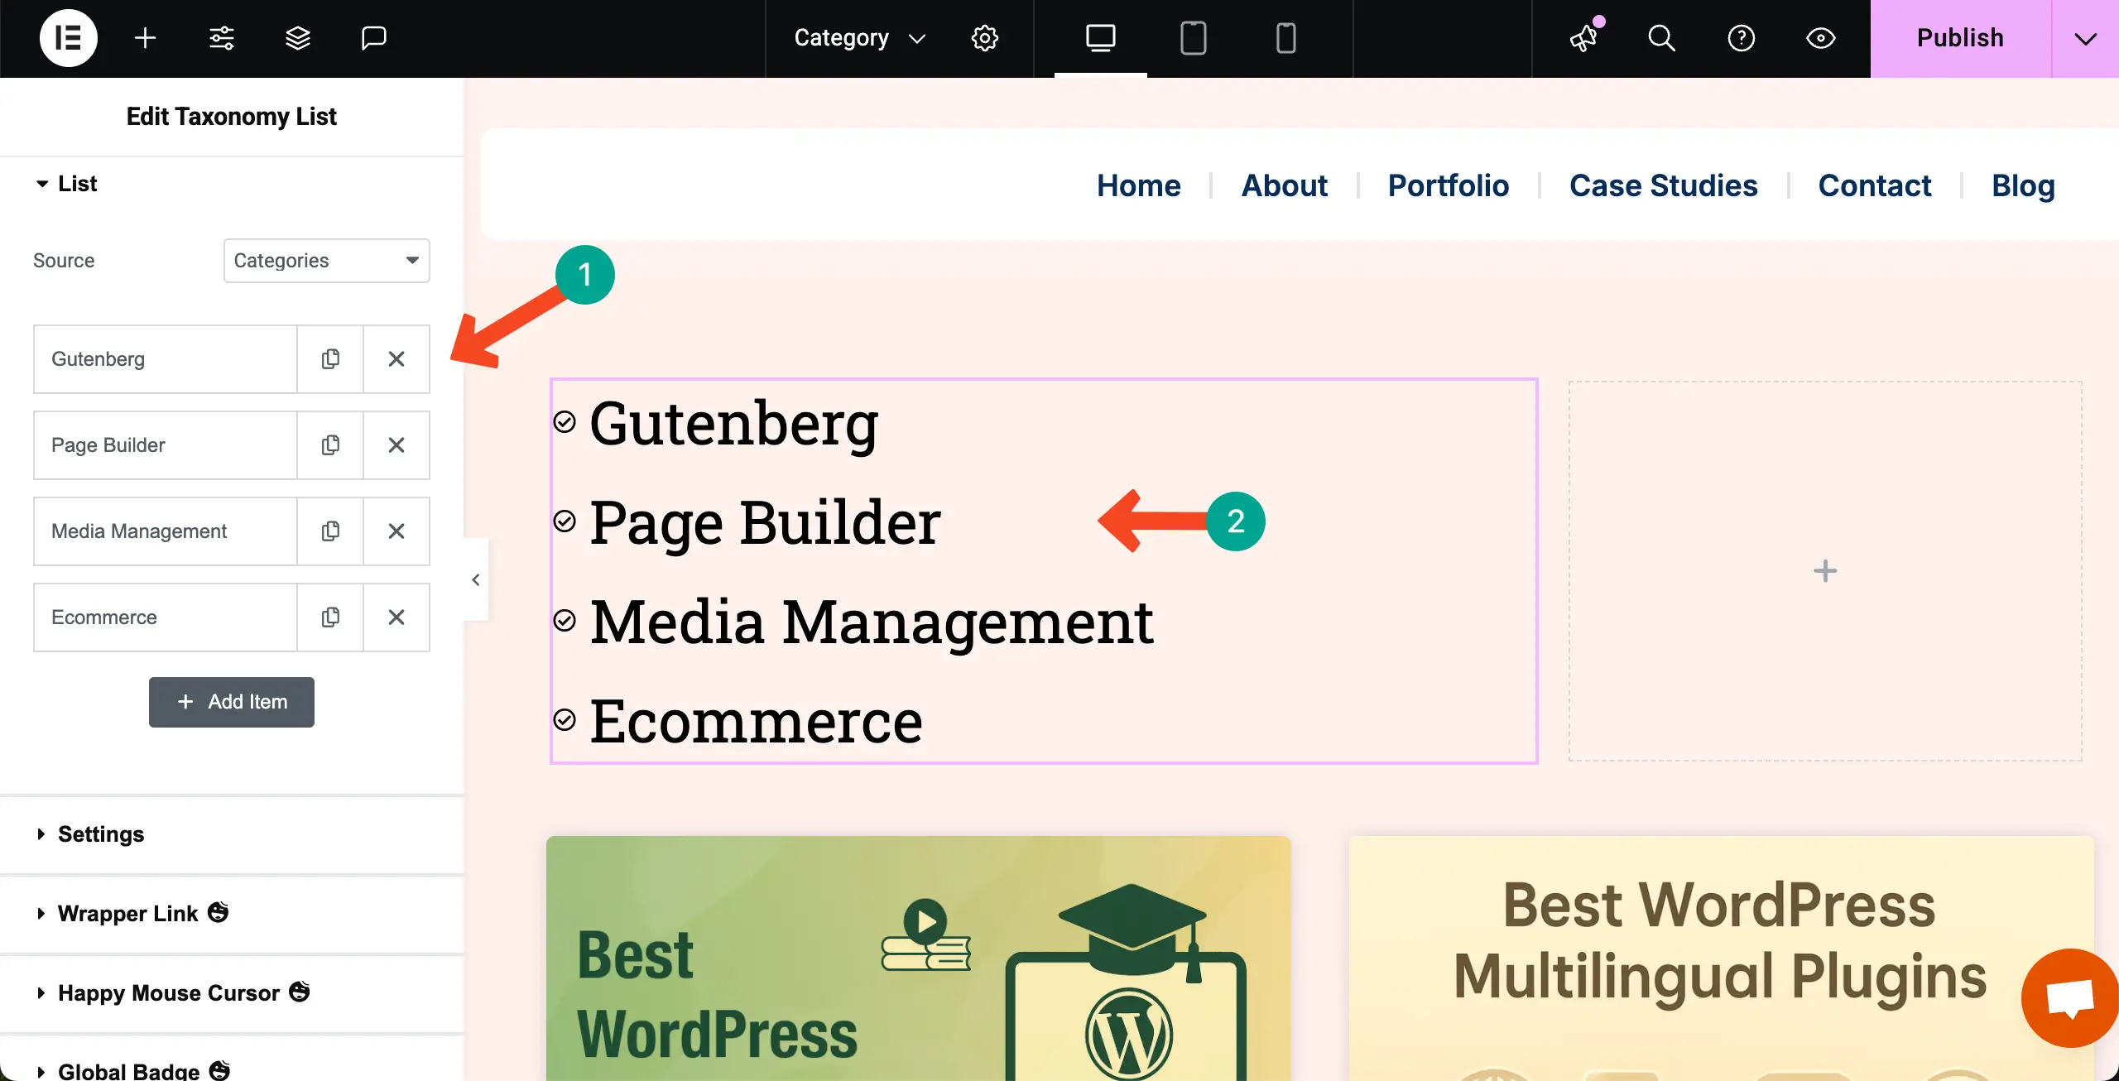This screenshot has width=2119, height=1081.
Task: Remove the Media Management list item
Action: 396,531
